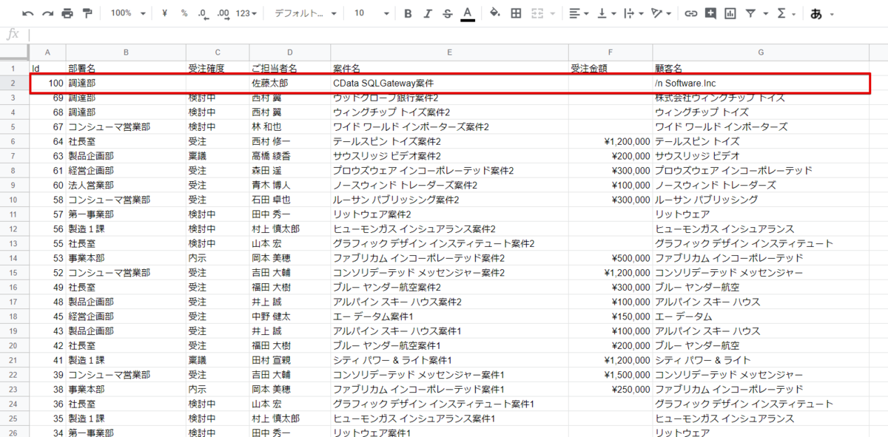Toggle bold formatting

point(408,13)
